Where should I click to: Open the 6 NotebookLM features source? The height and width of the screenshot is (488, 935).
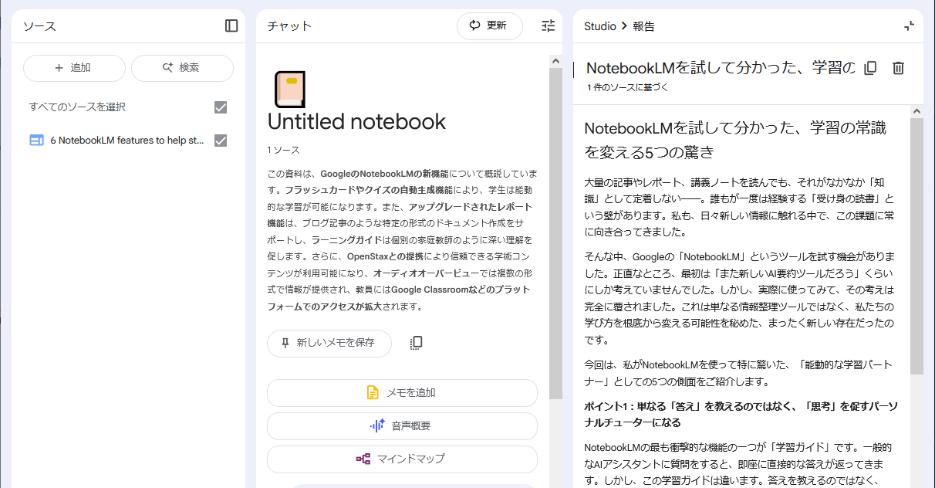pos(127,141)
